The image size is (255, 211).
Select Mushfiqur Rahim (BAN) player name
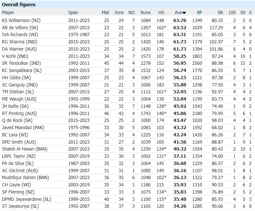pyautogui.click(x=25, y=177)
